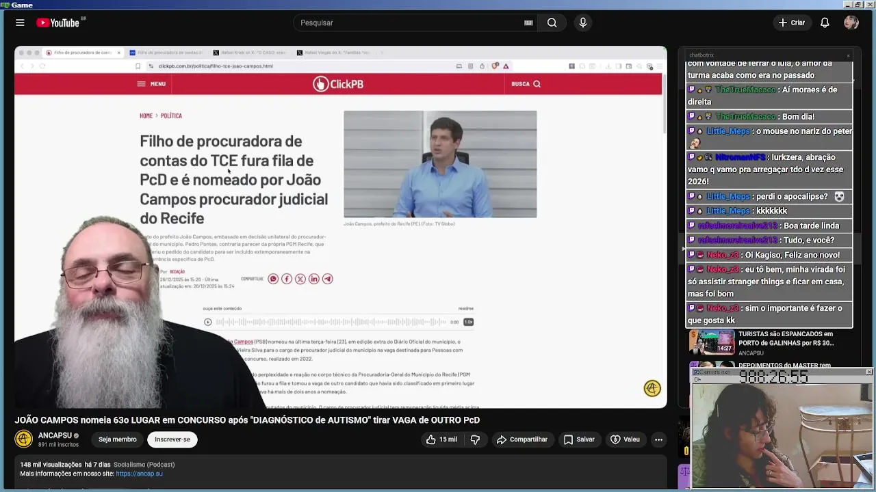Screen dimensions: 876x492
Task: Subscribe with the Inscrever-se button
Action: 172,439
